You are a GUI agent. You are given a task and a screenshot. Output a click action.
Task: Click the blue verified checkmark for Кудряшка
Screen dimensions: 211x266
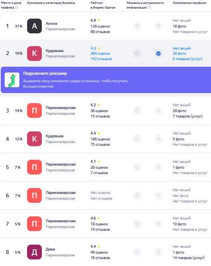click(x=158, y=54)
